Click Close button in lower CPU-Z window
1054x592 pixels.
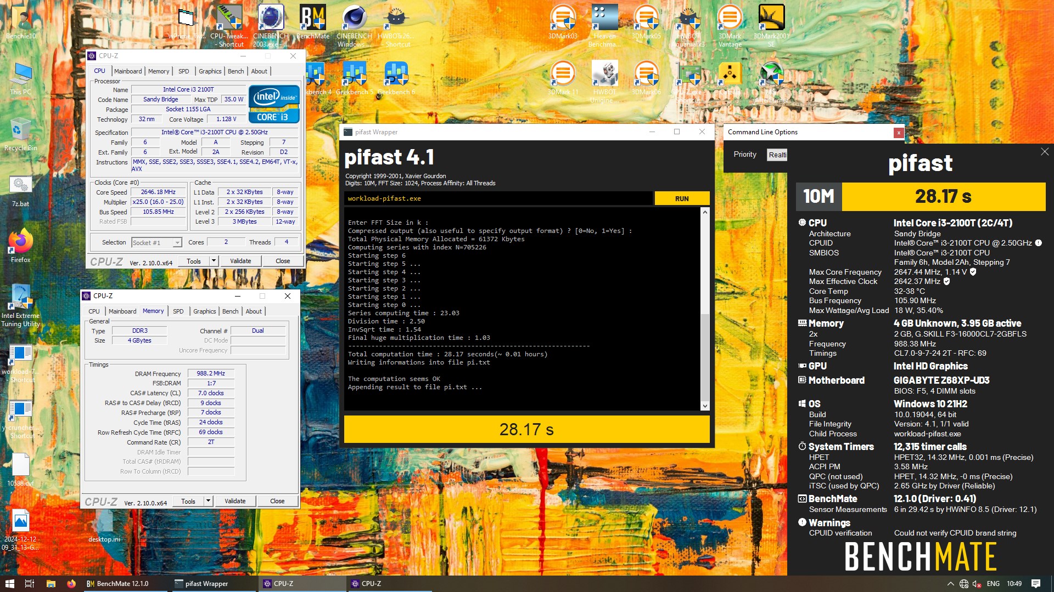click(277, 501)
